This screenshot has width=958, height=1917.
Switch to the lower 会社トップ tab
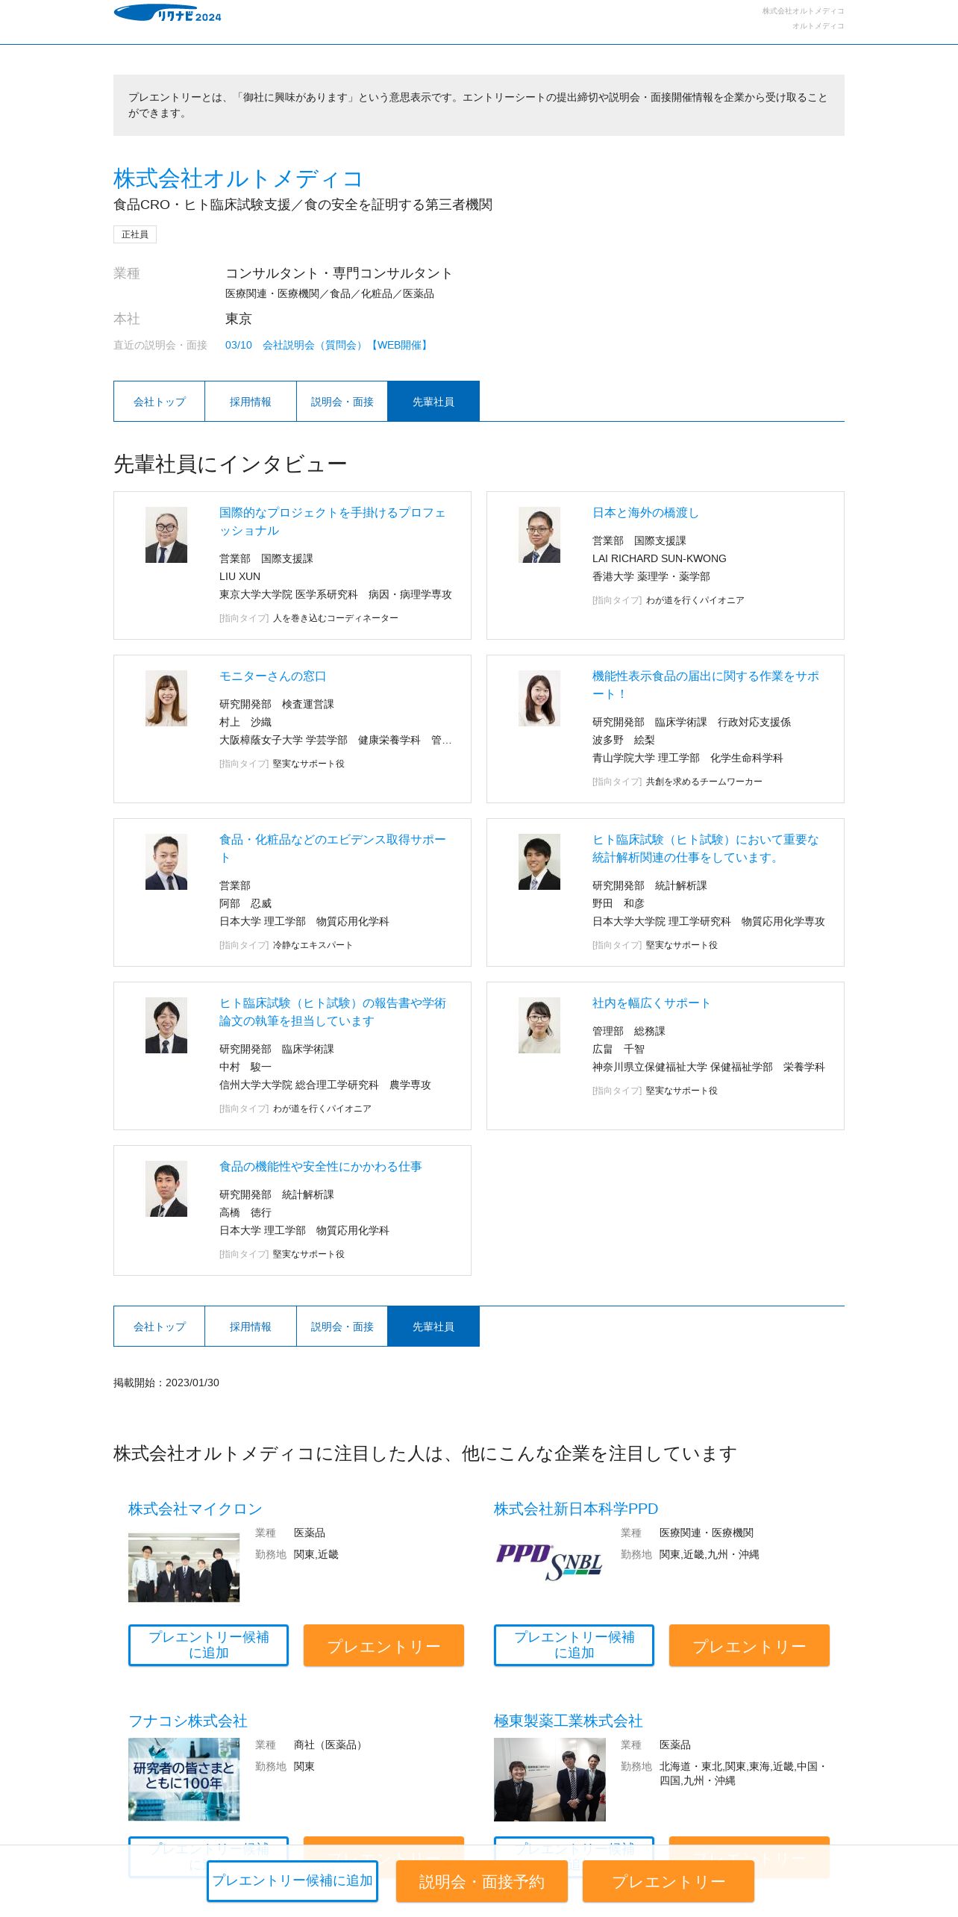[x=159, y=1327]
